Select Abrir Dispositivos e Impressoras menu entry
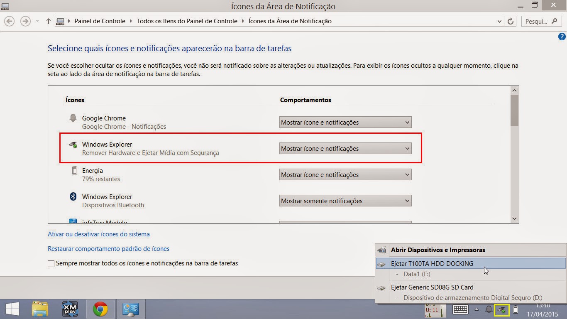This screenshot has height=319, width=567. click(471, 250)
